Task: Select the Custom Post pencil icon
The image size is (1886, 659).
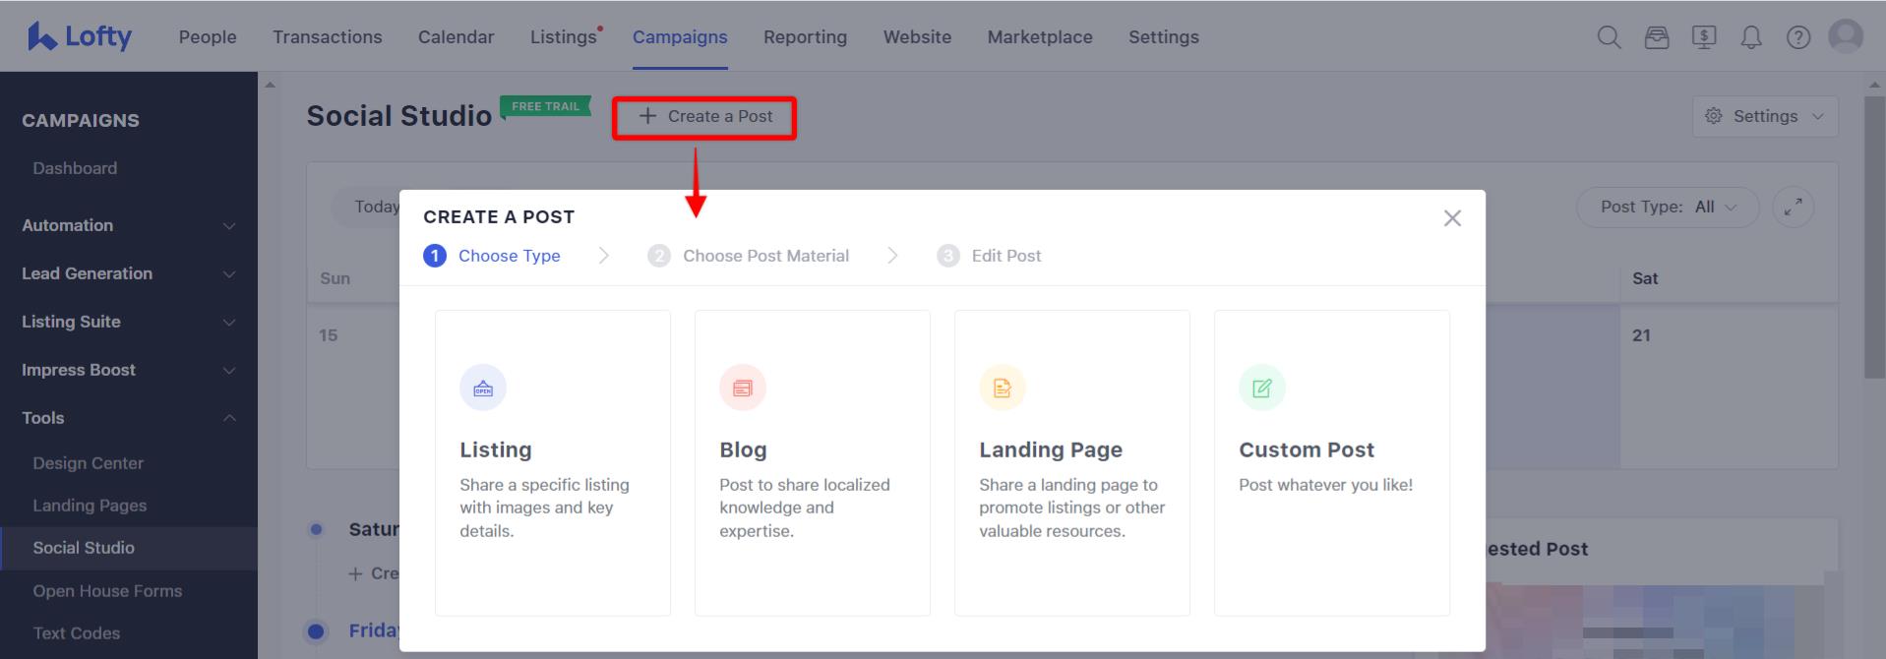Action: point(1262,388)
